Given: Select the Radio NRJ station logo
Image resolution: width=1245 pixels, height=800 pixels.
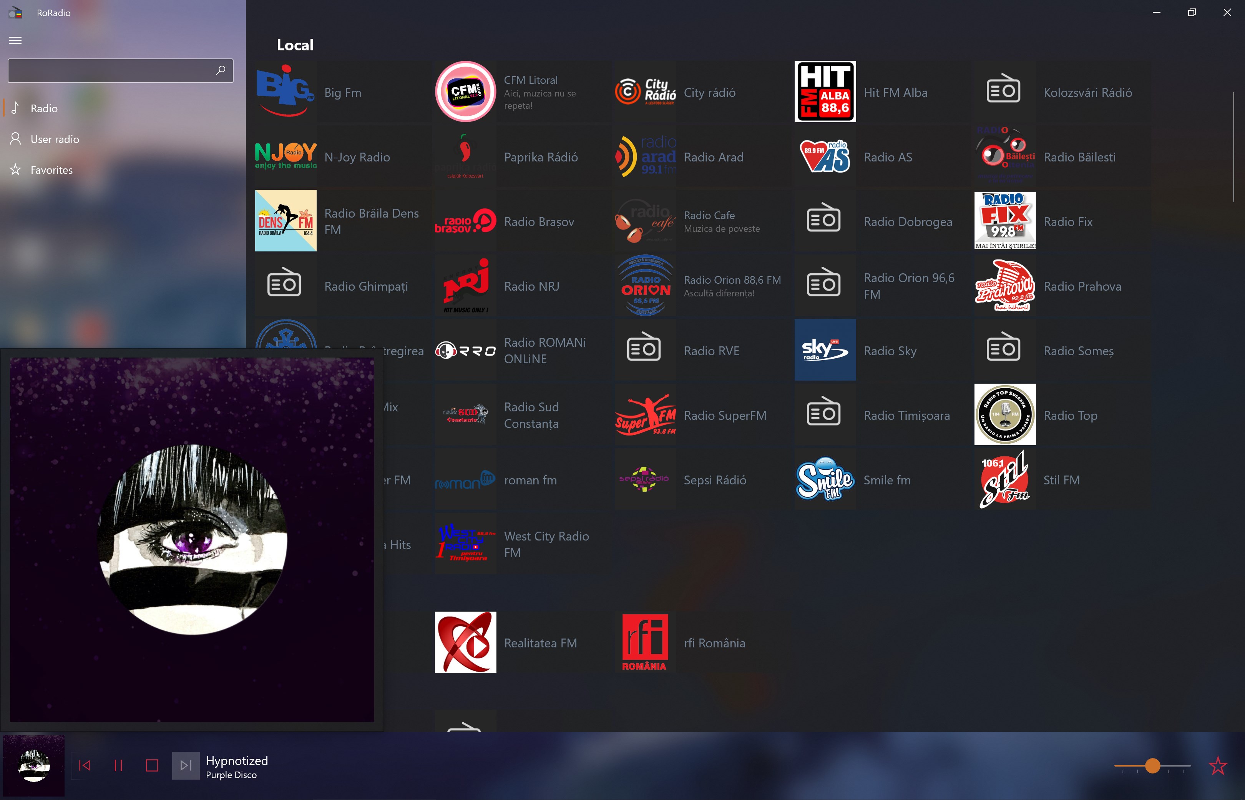Looking at the screenshot, I should click(x=465, y=285).
